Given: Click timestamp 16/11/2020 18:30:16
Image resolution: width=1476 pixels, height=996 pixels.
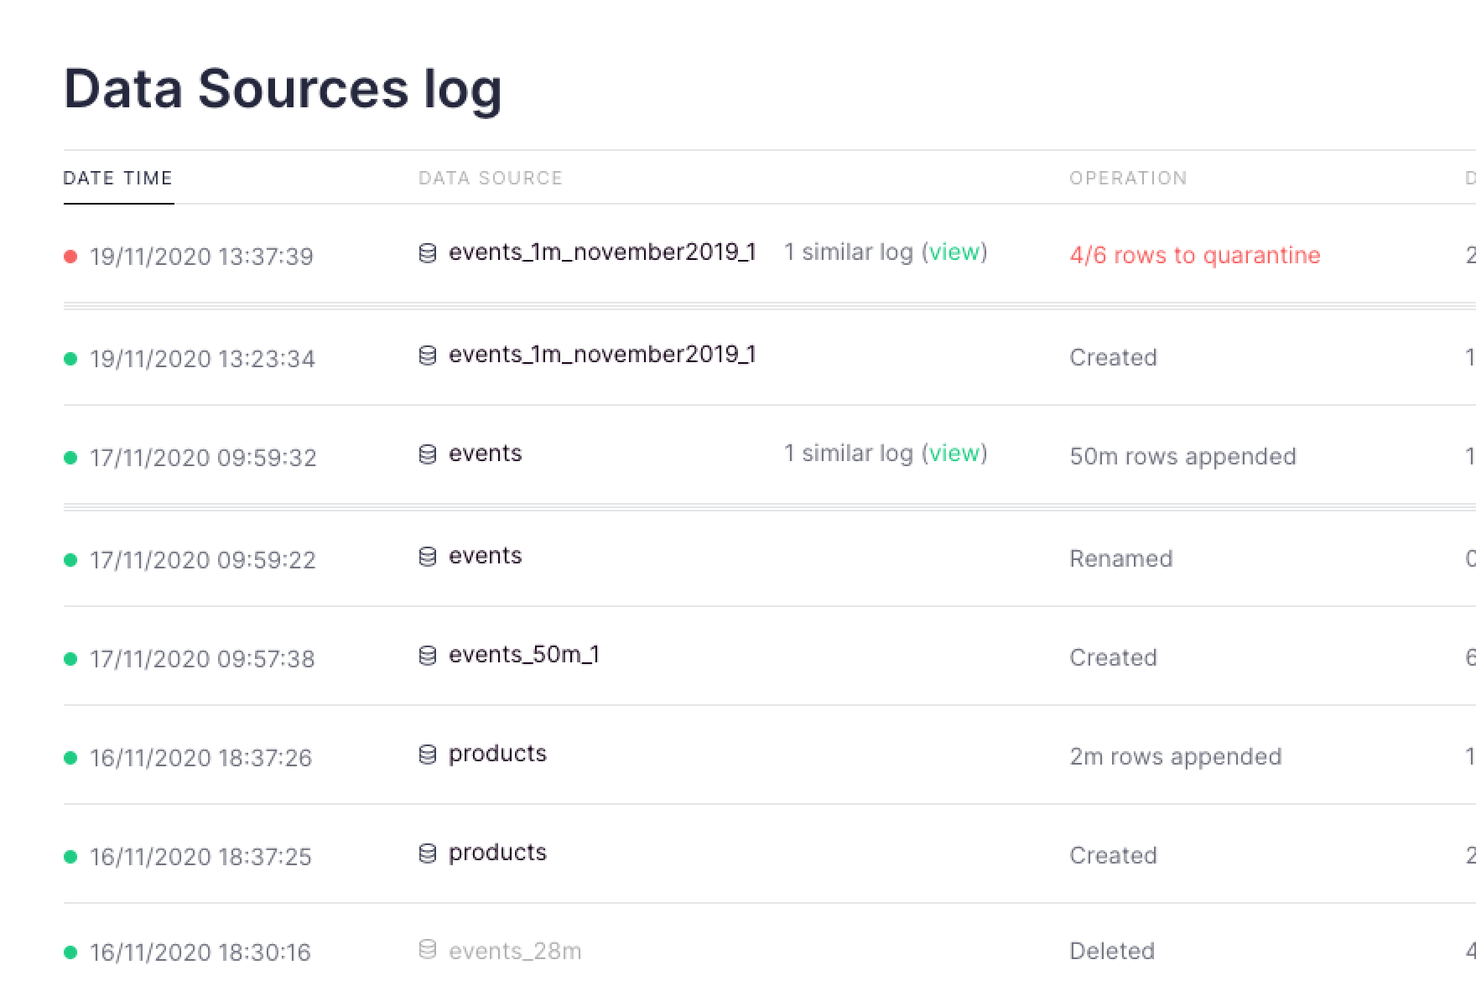Looking at the screenshot, I should click(200, 952).
